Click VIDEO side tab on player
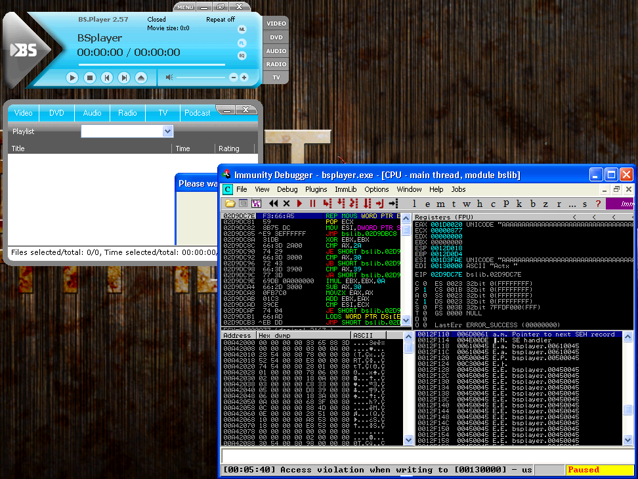 click(276, 24)
